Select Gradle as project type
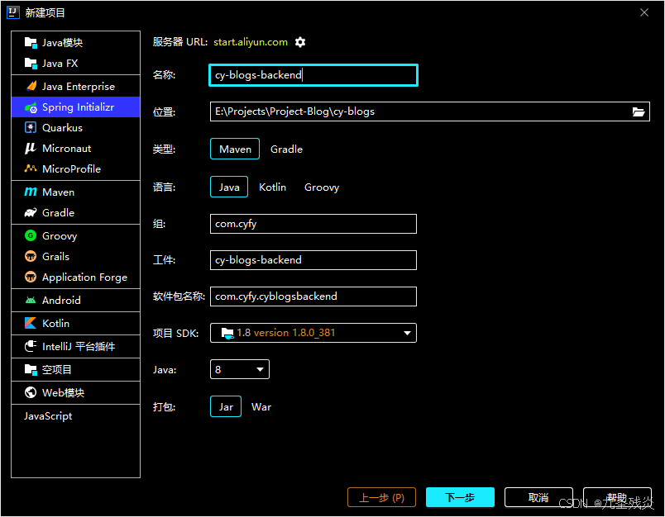 pyautogui.click(x=286, y=149)
